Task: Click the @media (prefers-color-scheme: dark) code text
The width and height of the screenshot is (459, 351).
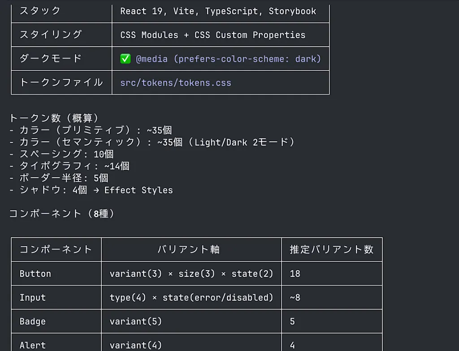Action: tap(228, 59)
